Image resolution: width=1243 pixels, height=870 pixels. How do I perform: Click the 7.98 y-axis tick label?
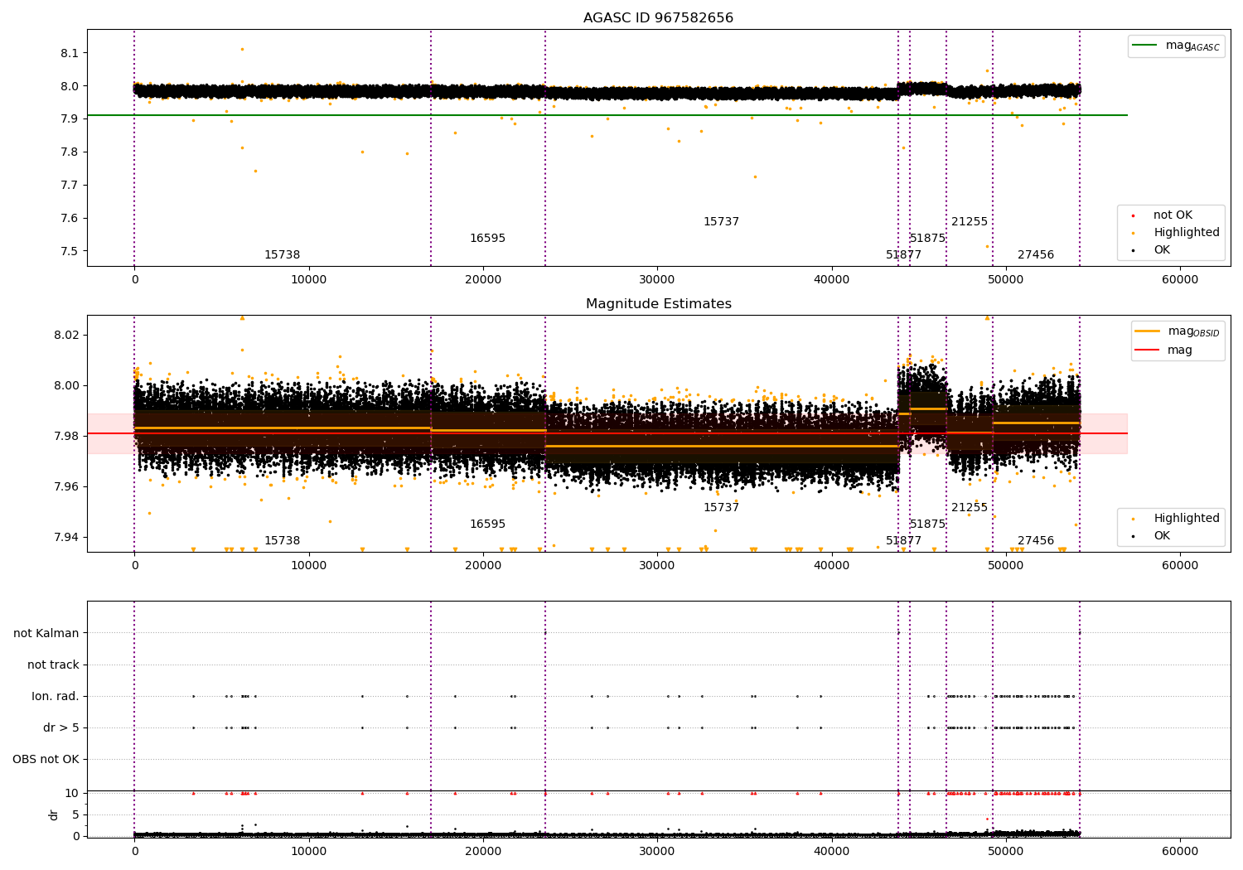tap(66, 437)
